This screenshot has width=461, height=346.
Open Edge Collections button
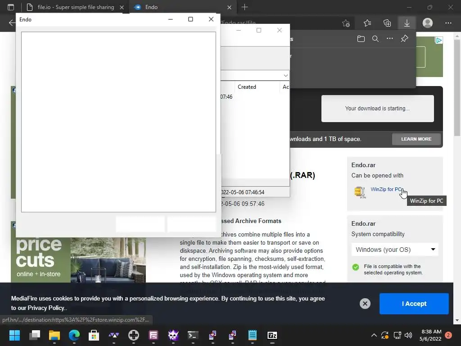click(x=387, y=23)
